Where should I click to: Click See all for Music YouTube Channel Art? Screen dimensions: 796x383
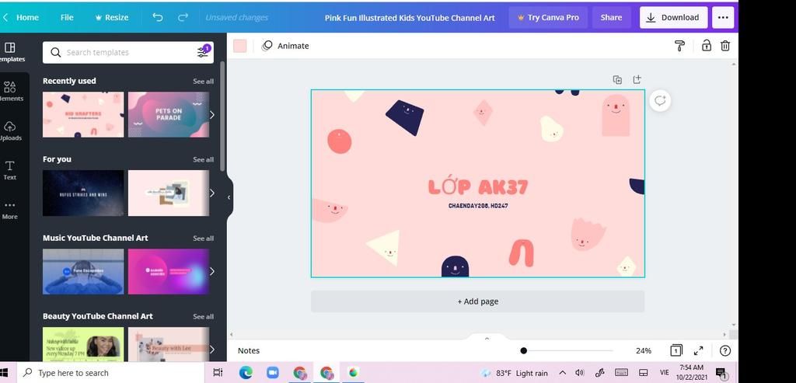(x=203, y=238)
